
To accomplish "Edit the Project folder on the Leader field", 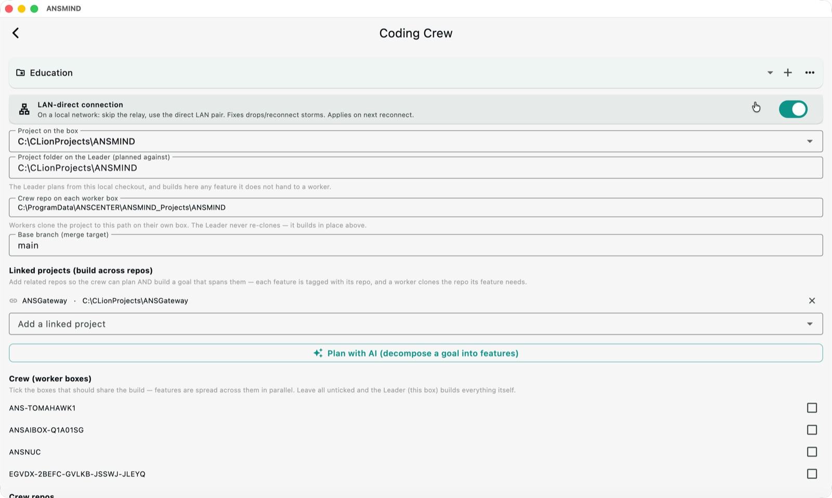I will coord(415,168).
